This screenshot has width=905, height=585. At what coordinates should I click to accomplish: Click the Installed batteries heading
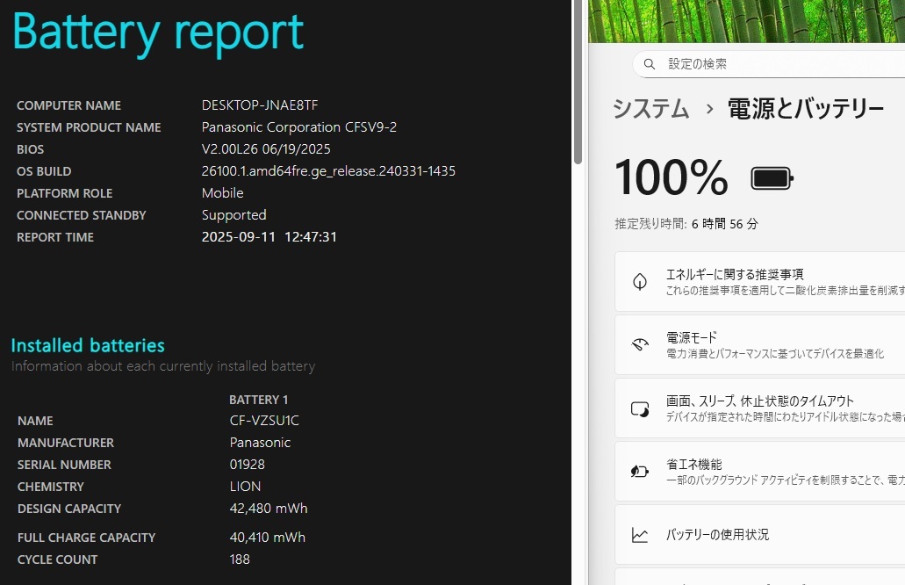[x=89, y=345]
